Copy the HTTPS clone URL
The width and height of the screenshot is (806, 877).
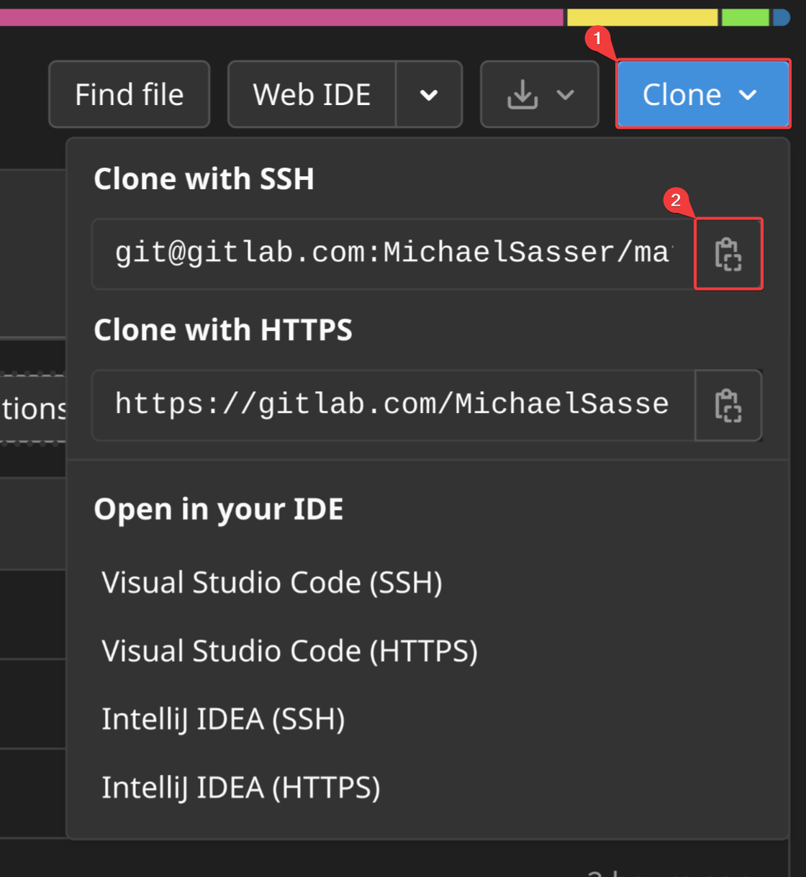coord(728,405)
